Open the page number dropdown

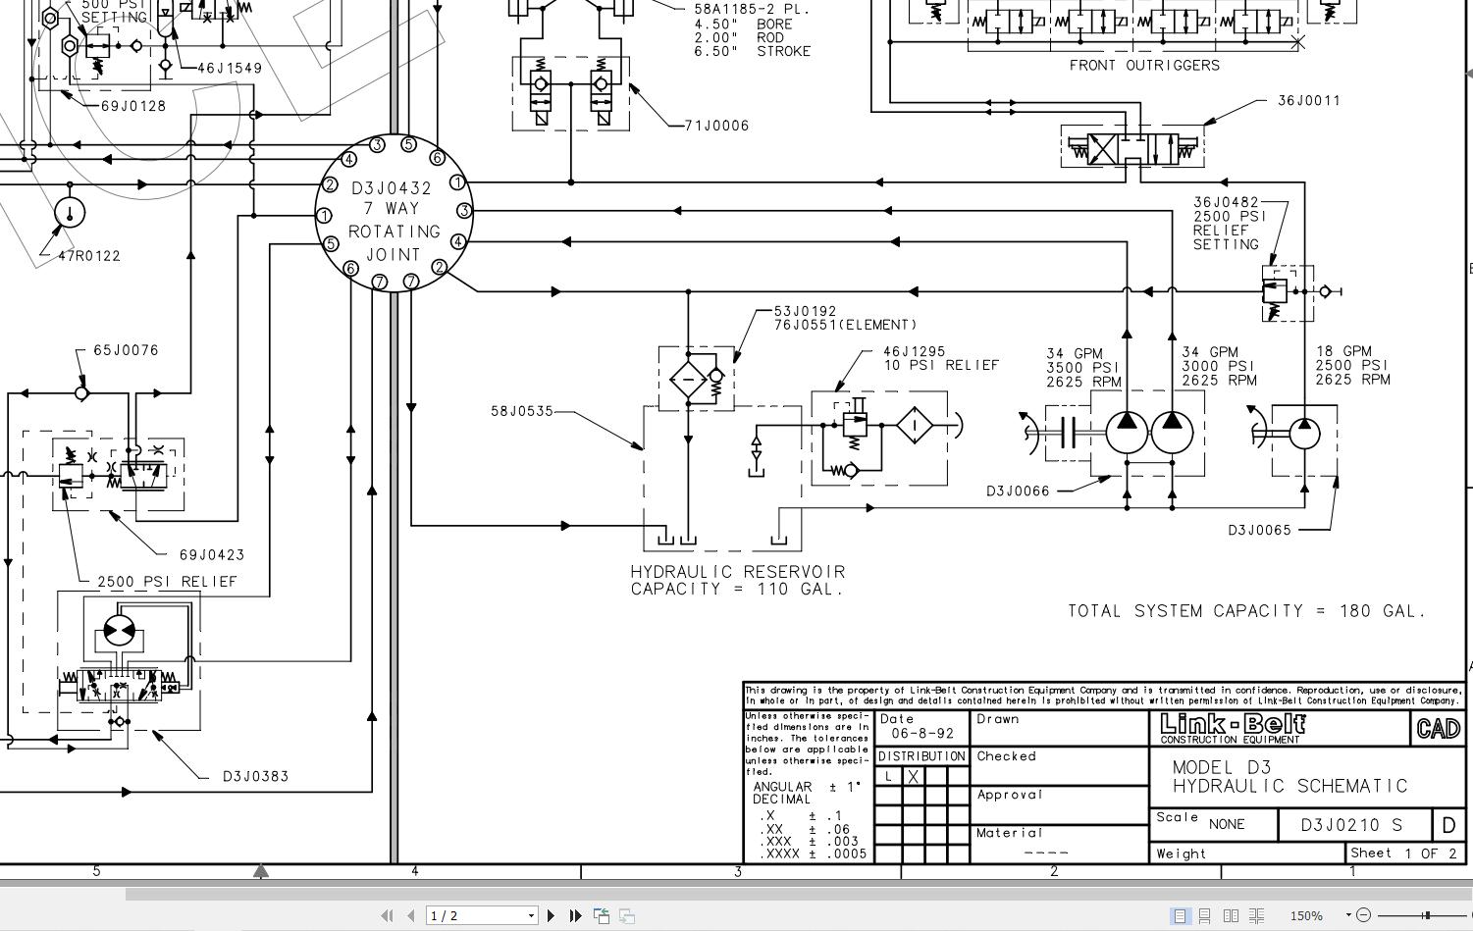(530, 915)
